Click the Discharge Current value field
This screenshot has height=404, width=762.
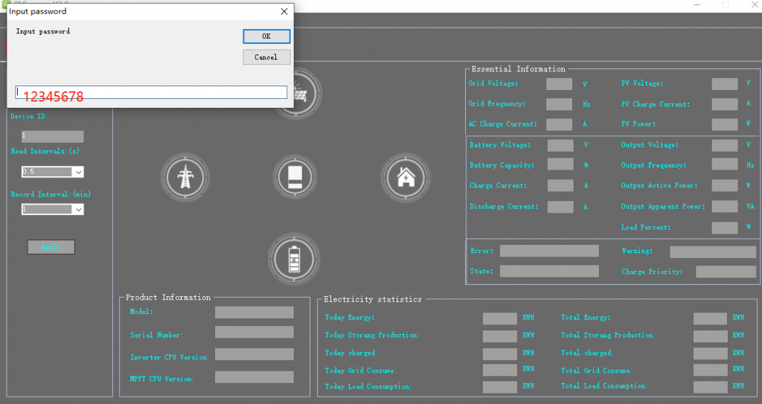[x=560, y=207]
